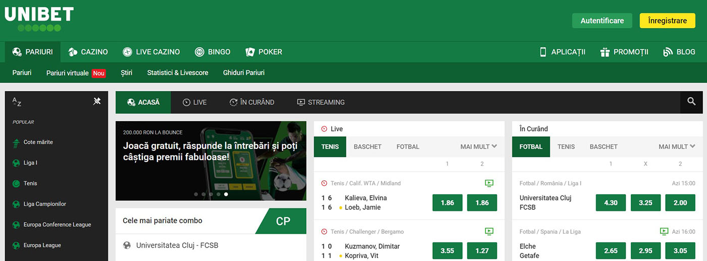Select draw odds 3.25 for Cluj-FCSB
The image size is (707, 261).
click(645, 202)
